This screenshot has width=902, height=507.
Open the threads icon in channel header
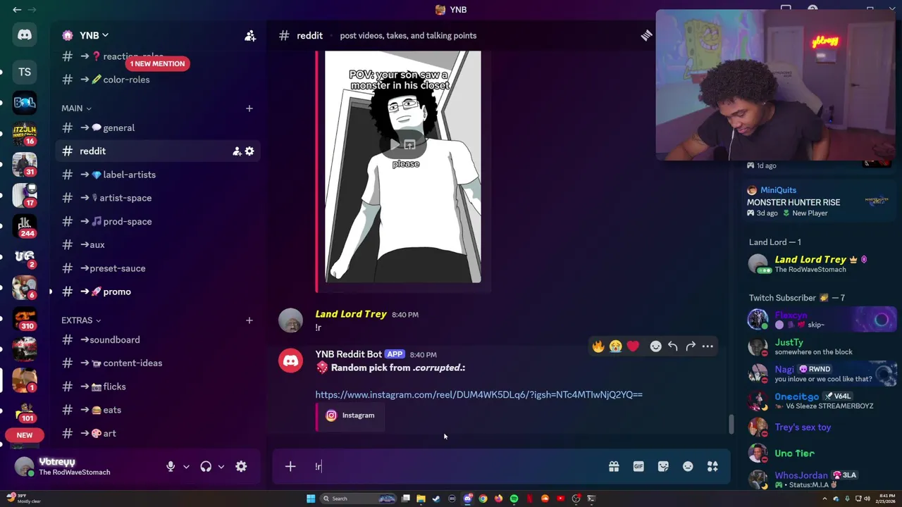(646, 35)
